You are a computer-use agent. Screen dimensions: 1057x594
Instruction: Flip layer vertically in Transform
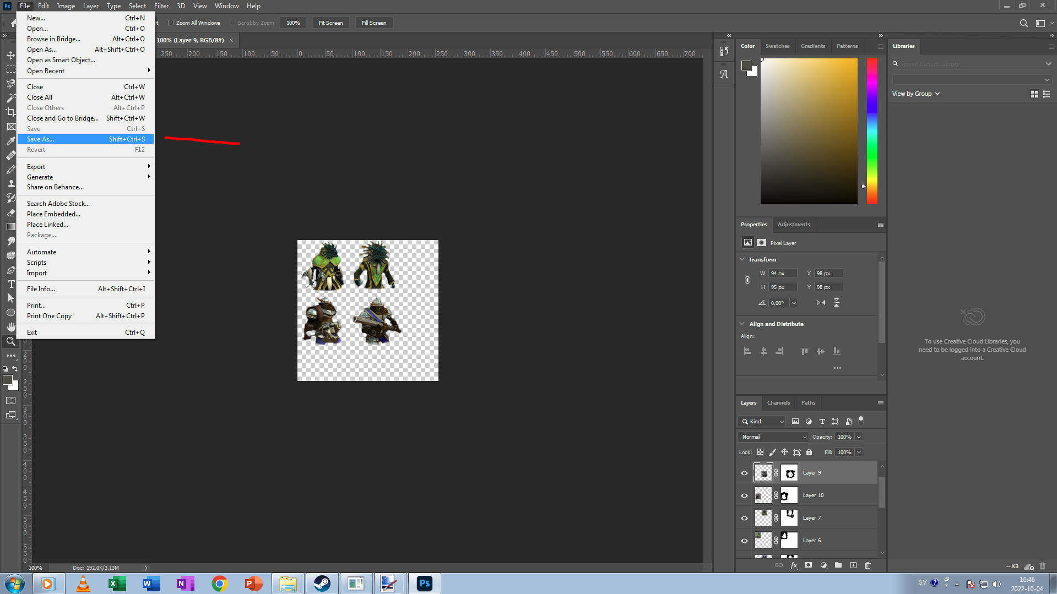point(836,303)
